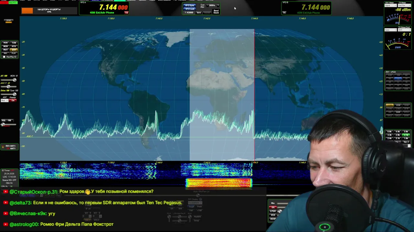Click the STOP power button
The width and height of the screenshot is (414, 232).
pos(9,21)
